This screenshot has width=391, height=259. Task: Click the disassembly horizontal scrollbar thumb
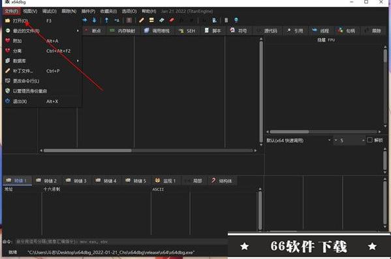click(x=87, y=150)
